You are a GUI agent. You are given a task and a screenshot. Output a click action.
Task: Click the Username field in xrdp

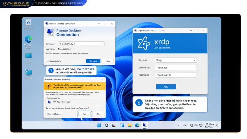pyautogui.click(x=176, y=68)
